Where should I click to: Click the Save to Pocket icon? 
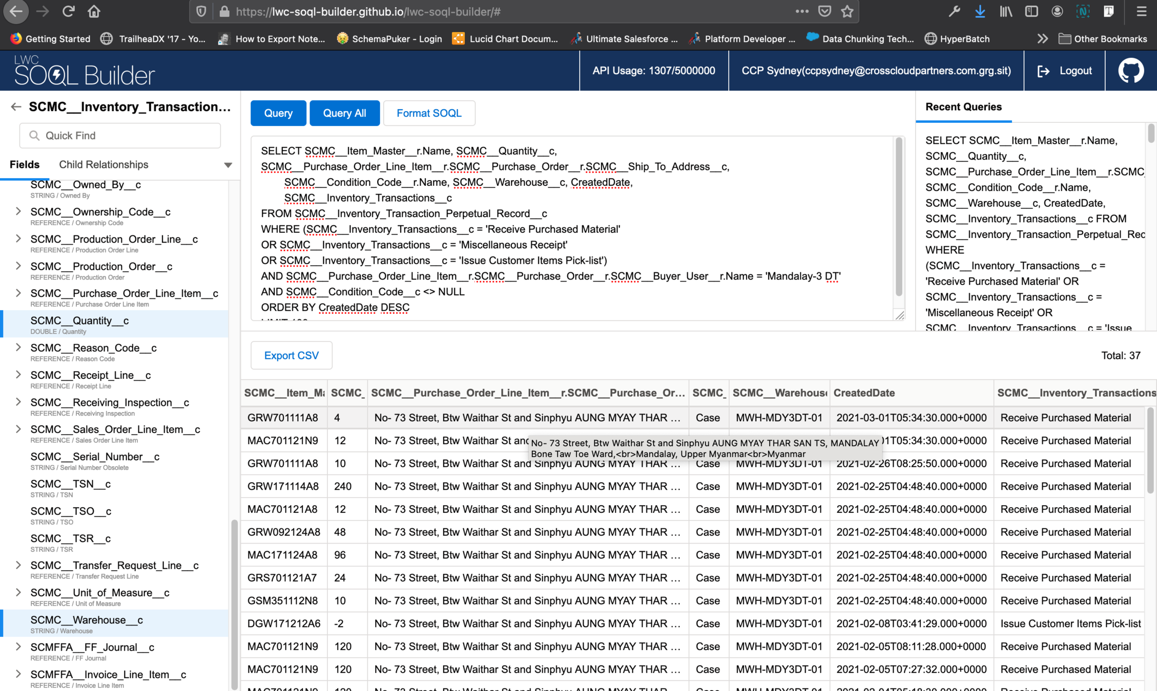pos(824,11)
